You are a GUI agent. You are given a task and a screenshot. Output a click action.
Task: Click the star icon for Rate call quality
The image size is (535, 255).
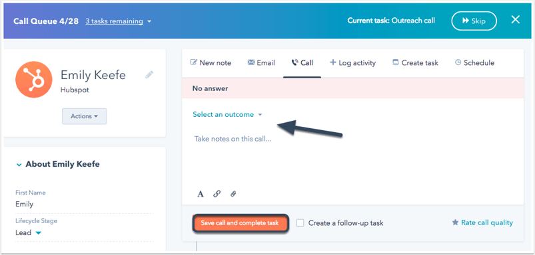(455, 222)
